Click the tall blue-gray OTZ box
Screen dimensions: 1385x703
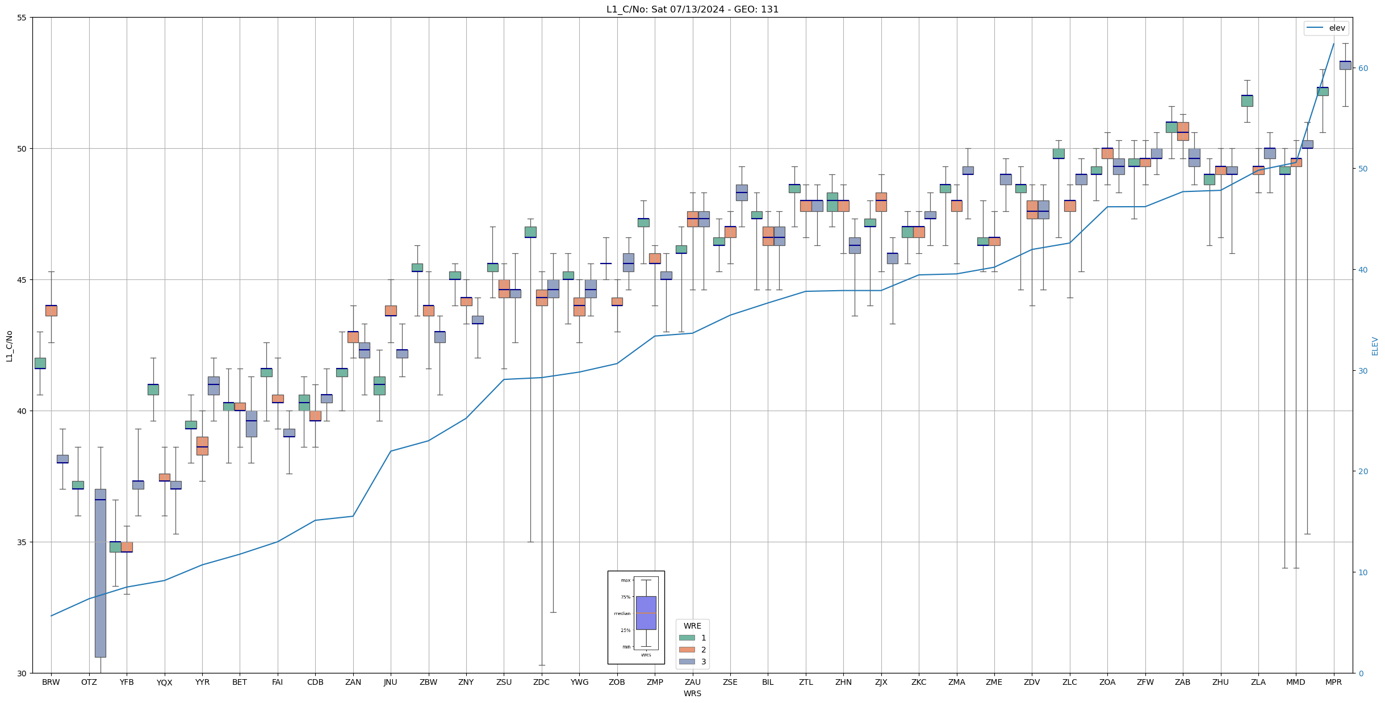coord(101,573)
